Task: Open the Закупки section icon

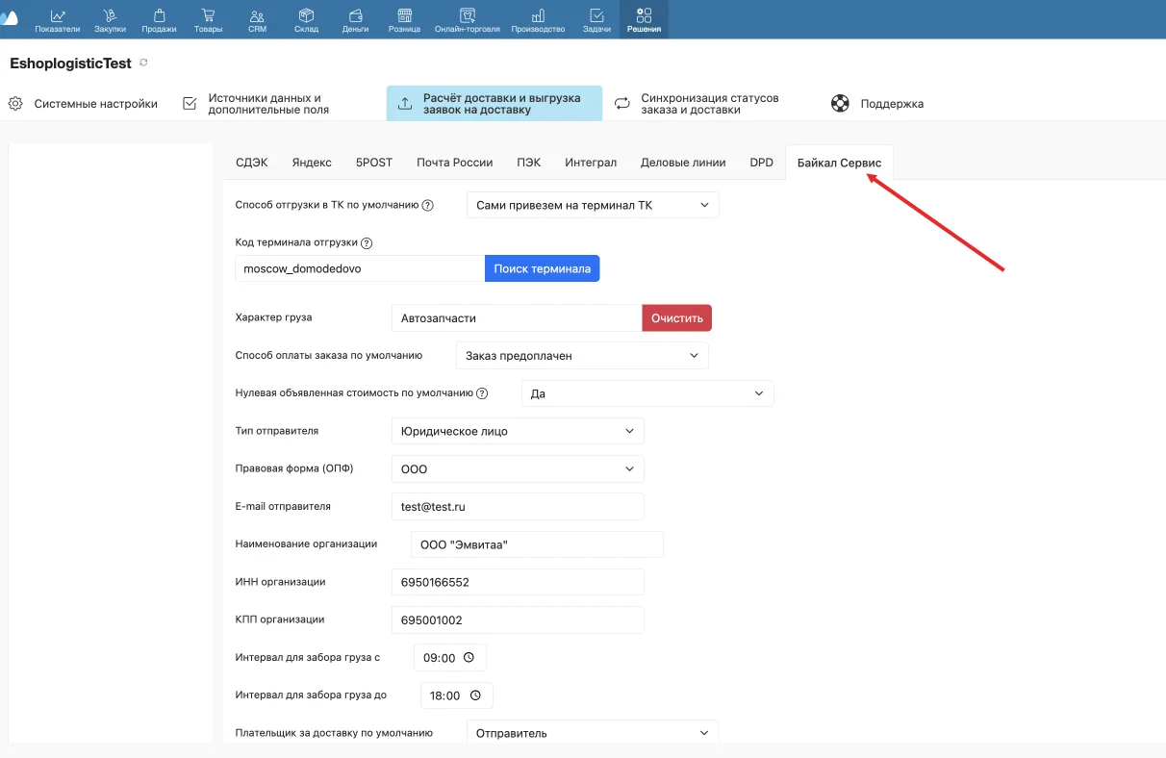Action: [110, 15]
